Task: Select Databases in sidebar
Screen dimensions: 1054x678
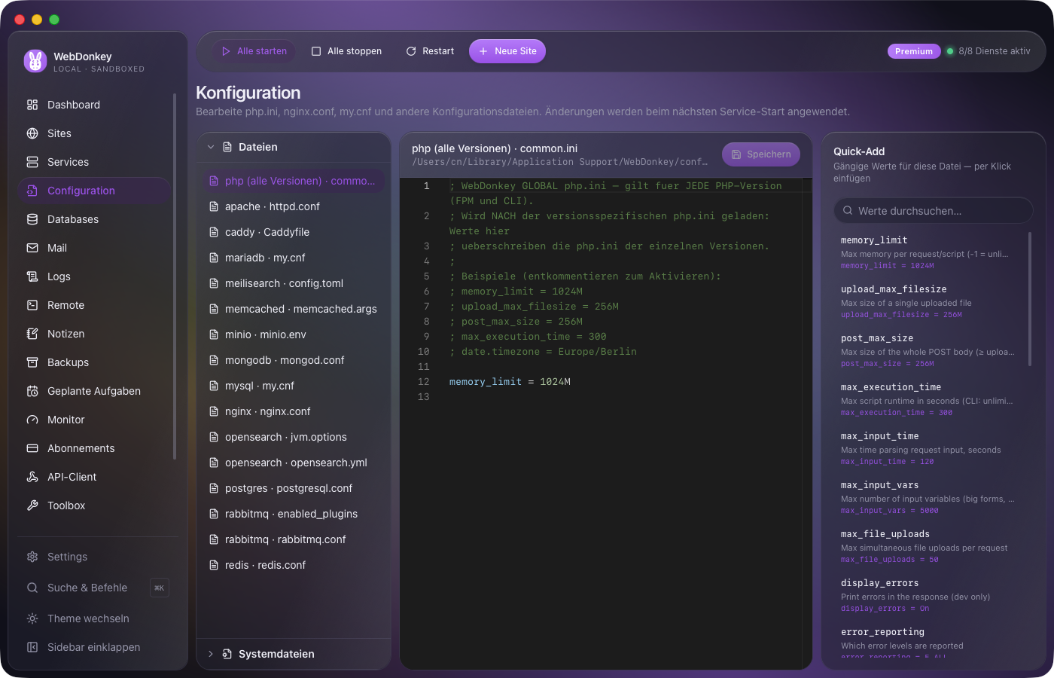Action: [x=95, y=219]
